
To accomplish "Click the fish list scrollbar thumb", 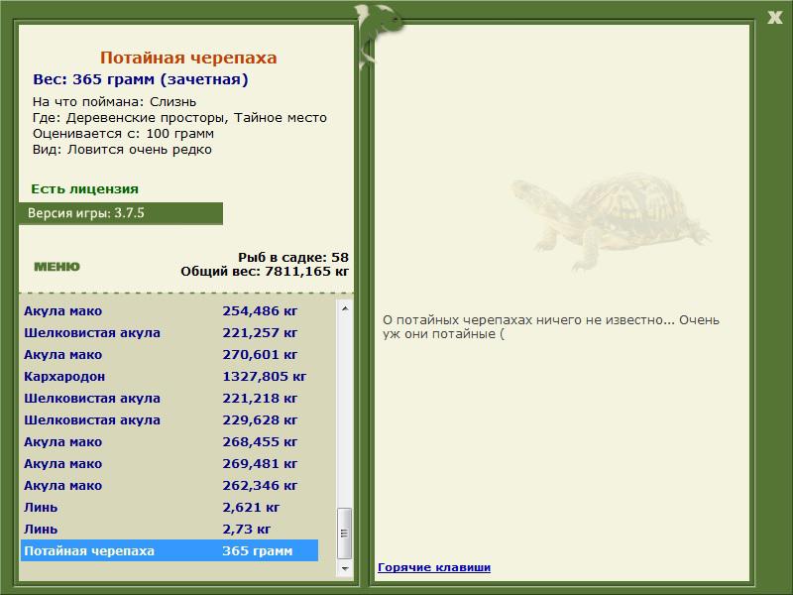I will click(345, 533).
